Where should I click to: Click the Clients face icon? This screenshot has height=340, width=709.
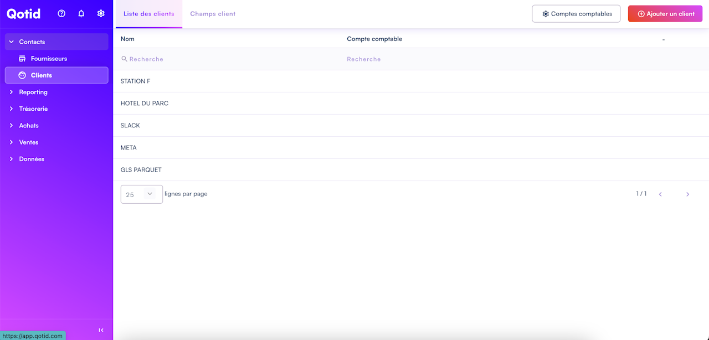[23, 75]
